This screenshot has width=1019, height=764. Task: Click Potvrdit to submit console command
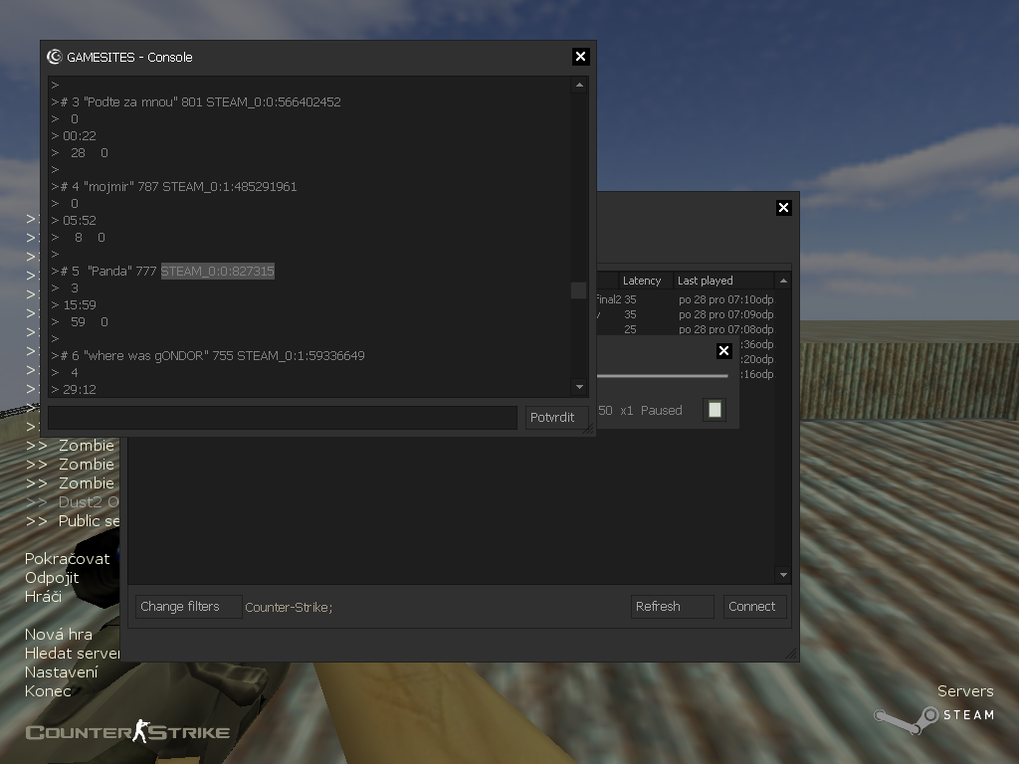[555, 418]
